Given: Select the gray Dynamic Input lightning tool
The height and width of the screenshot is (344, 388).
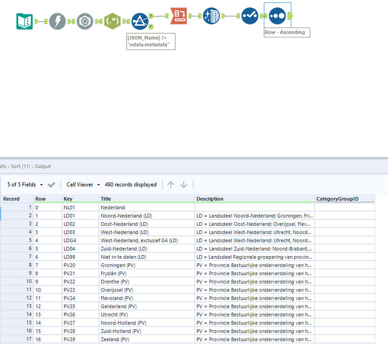Looking at the screenshot, I should point(58,21).
